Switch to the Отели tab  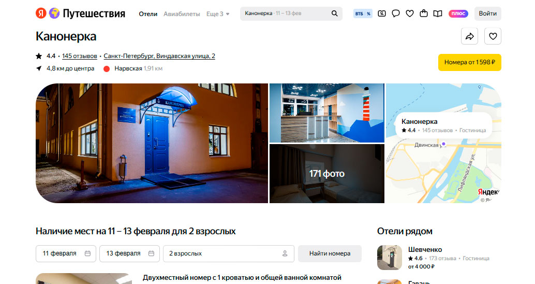coord(148,14)
